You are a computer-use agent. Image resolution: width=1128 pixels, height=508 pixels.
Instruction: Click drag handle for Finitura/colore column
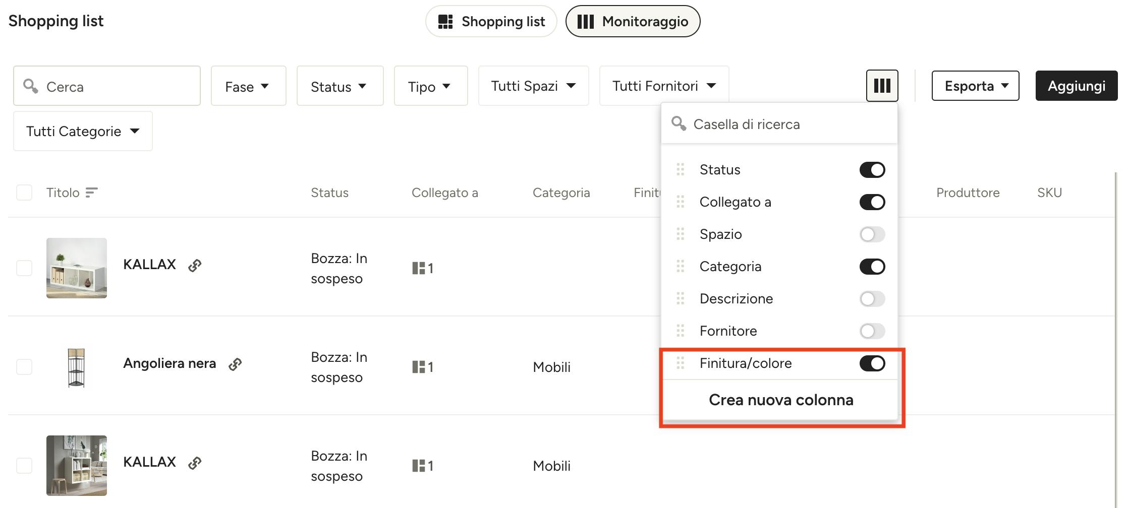click(x=680, y=363)
